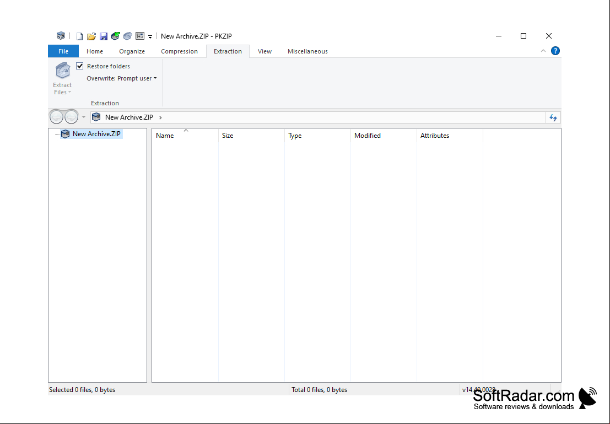Open the Miscellaneous tab
This screenshot has width=610, height=424.
307,51
